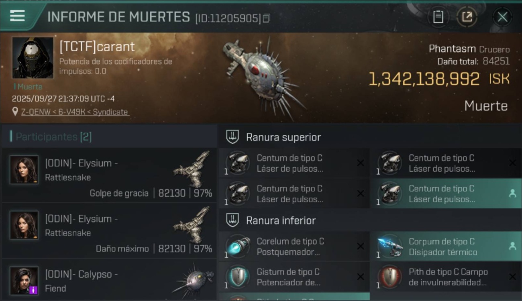Open the Daño máximo Rattlesnake entry
The height and width of the screenshot is (301, 522).
109,230
